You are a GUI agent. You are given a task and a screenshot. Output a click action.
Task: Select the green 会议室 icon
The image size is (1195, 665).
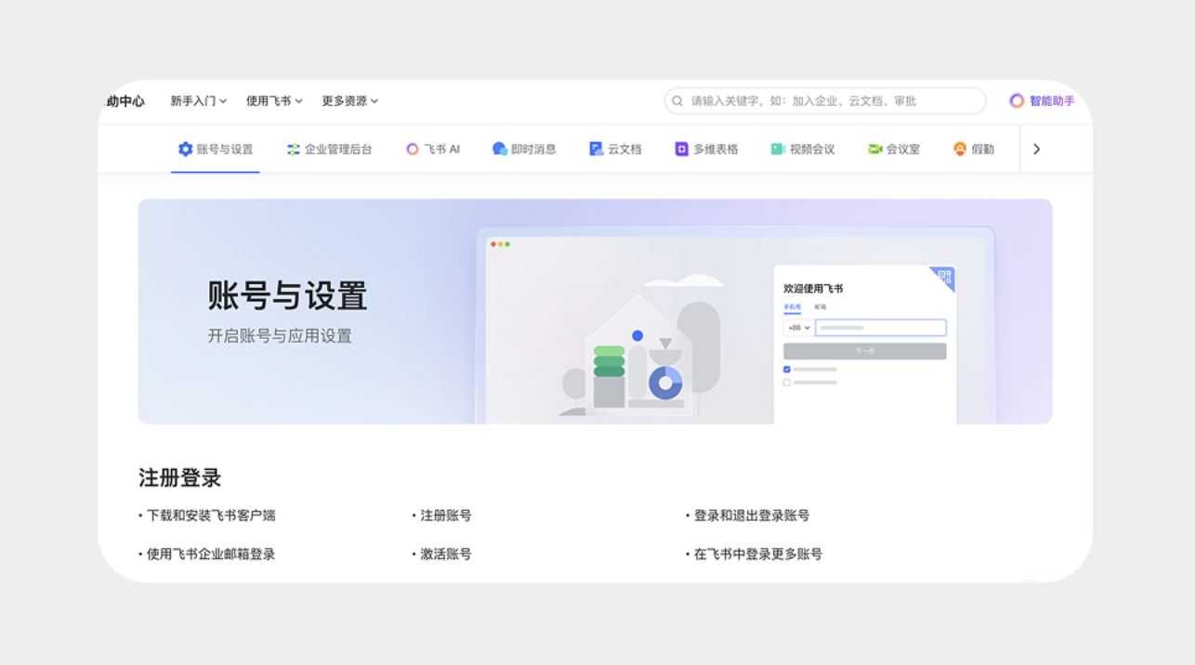(874, 150)
